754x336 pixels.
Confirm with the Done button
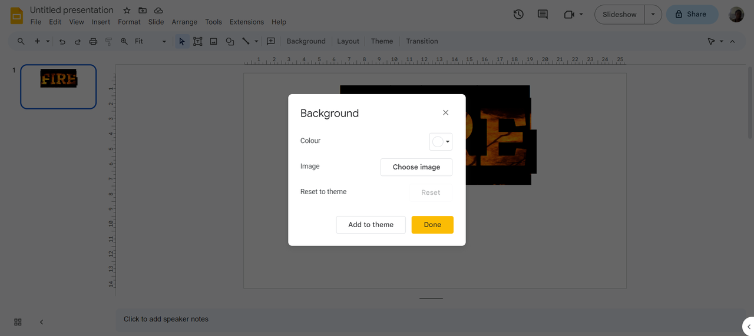tap(432, 225)
